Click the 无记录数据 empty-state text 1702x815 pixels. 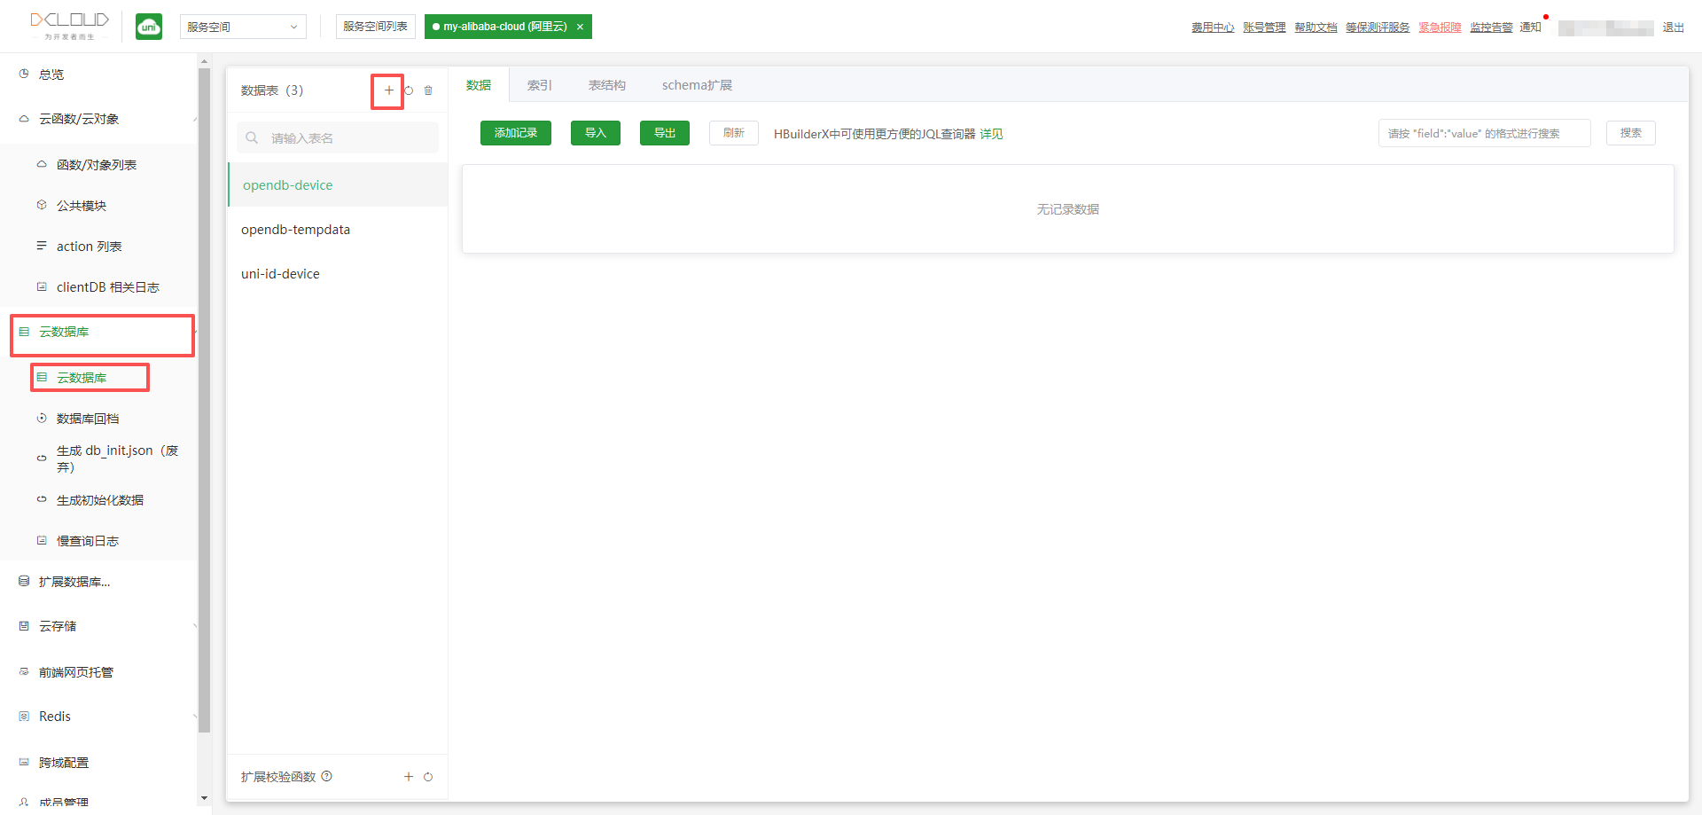coord(1068,209)
